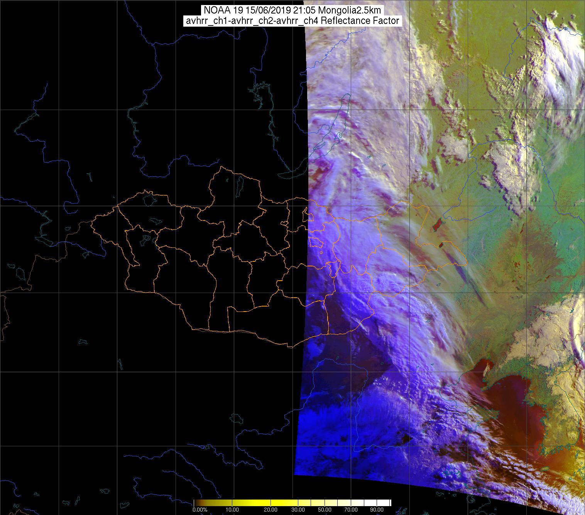Image resolution: width=585 pixels, height=515 pixels.
Task: Click the title line "NOAA 19 15/06/2019 21:05 Mongolia2.5km"
Action: point(292,11)
